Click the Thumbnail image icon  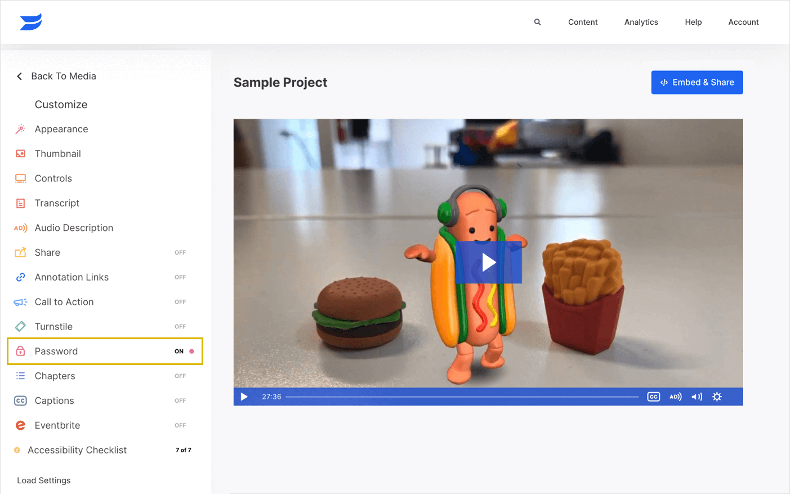pyautogui.click(x=20, y=154)
